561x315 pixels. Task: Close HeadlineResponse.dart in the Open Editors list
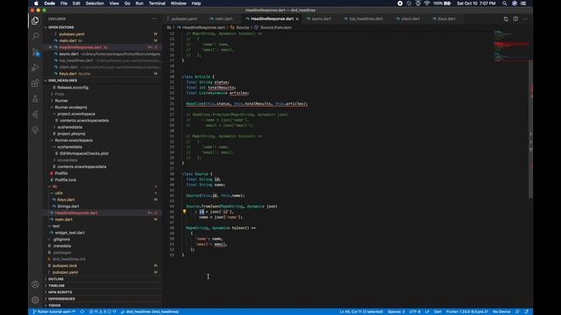tap(50, 47)
